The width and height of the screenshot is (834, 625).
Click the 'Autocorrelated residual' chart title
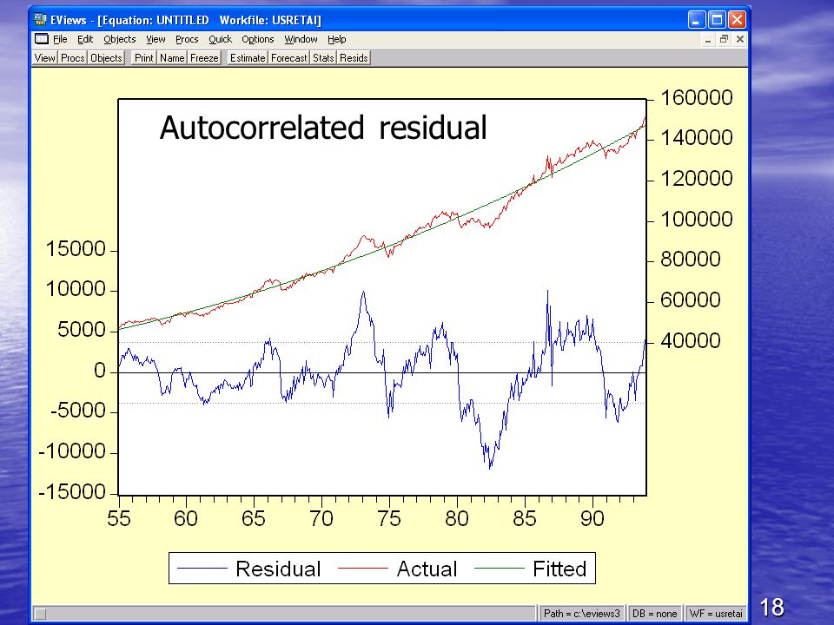(323, 128)
